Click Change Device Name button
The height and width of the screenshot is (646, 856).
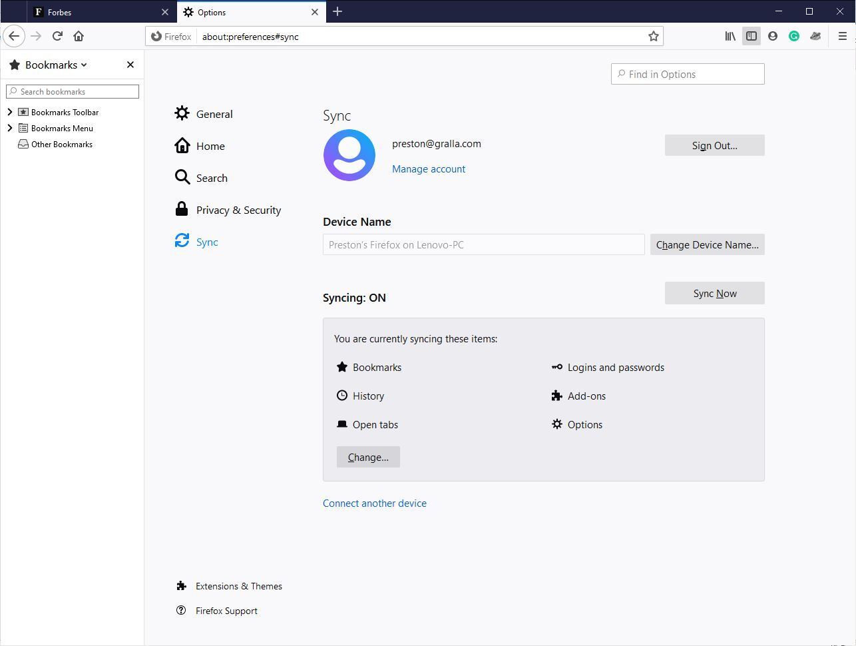[x=707, y=244]
